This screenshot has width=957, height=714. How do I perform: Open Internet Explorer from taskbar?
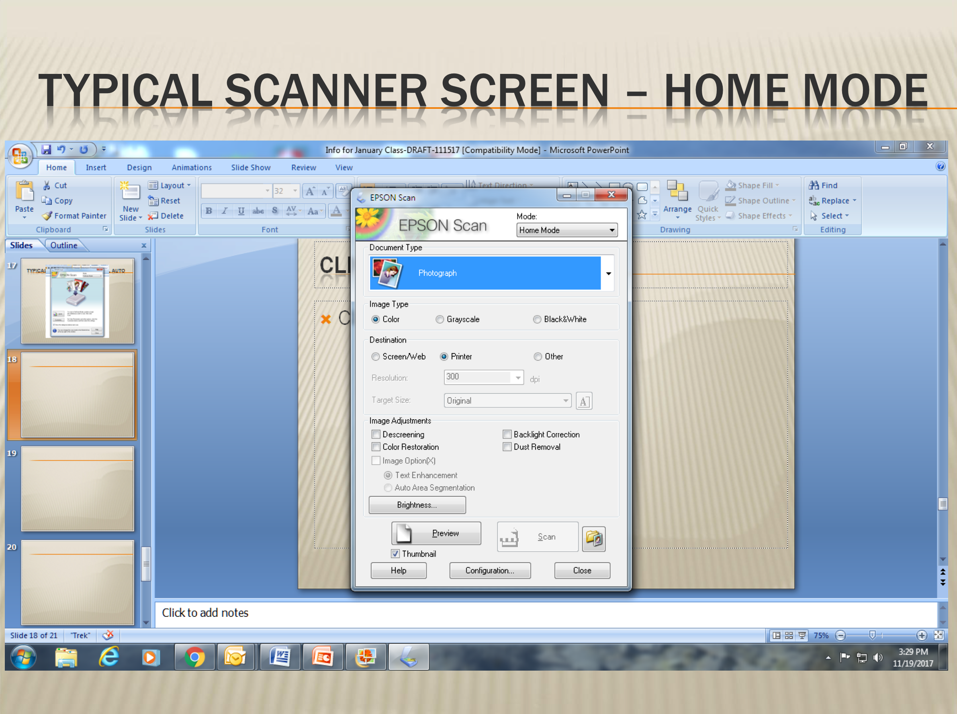coord(108,657)
